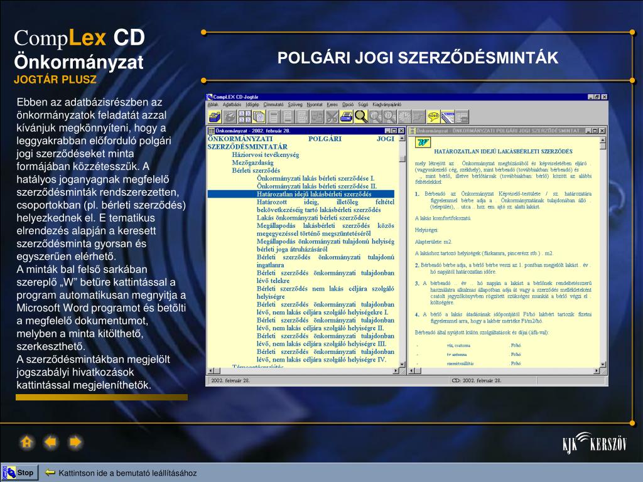Open the Súgó menu
Viewport: 643px width, 482px height.
coord(363,105)
